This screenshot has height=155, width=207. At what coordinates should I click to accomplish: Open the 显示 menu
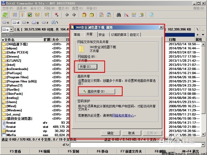(x=64, y=8)
